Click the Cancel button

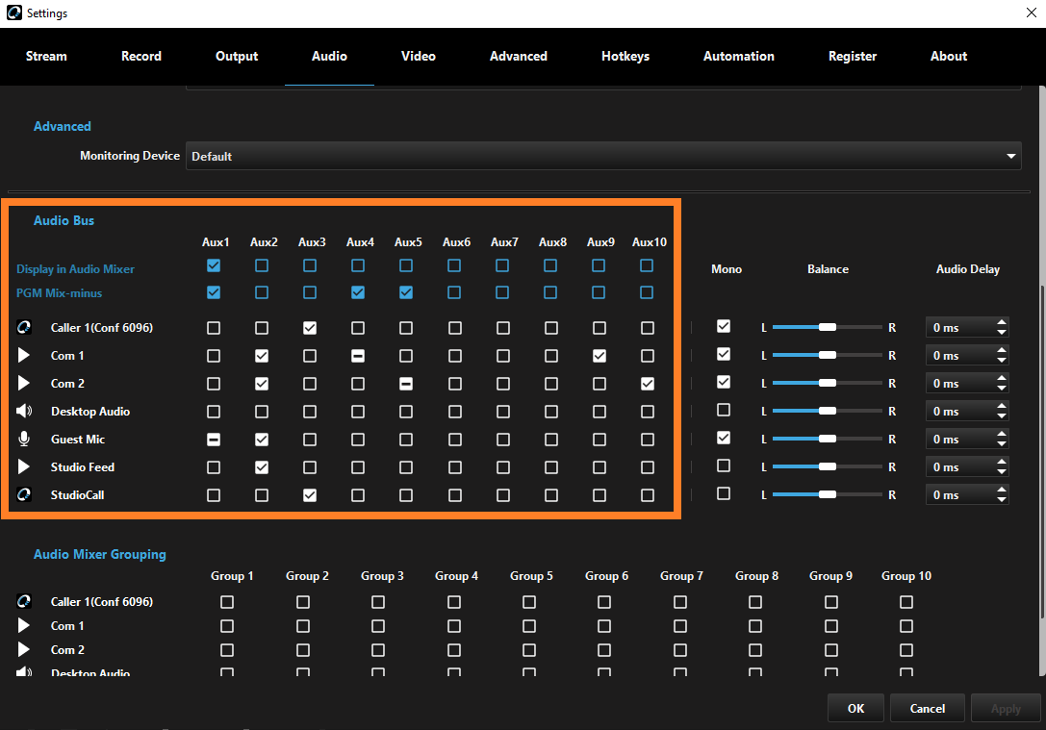[x=928, y=708]
